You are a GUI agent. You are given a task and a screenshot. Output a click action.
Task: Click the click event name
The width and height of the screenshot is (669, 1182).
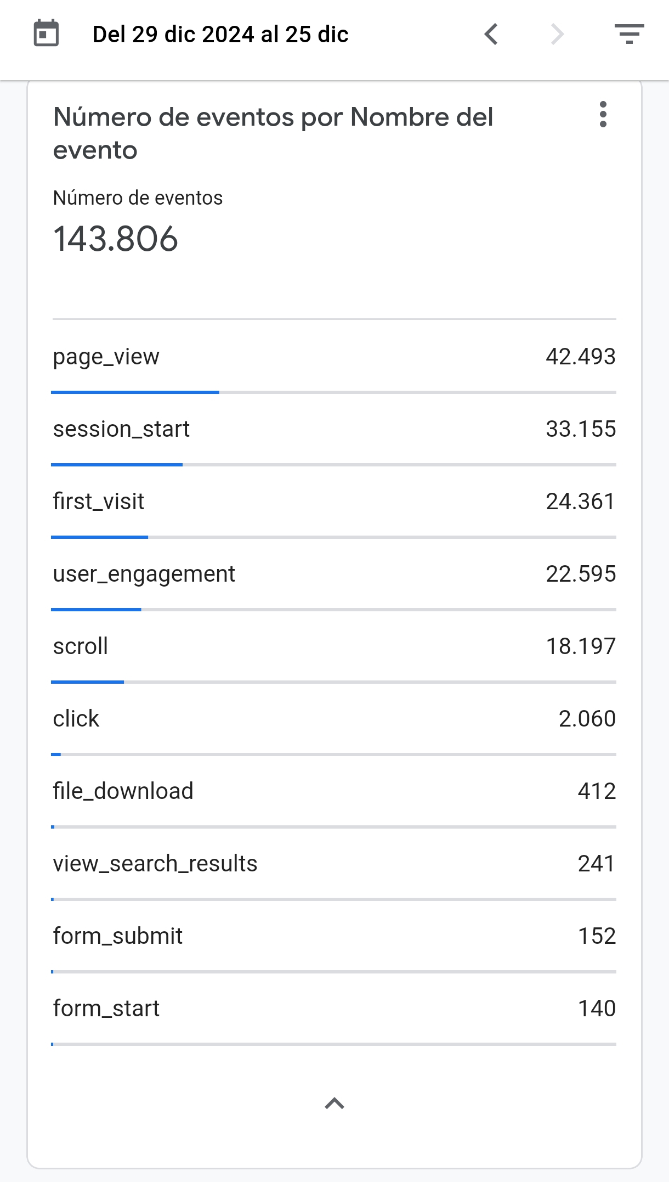[x=76, y=719]
